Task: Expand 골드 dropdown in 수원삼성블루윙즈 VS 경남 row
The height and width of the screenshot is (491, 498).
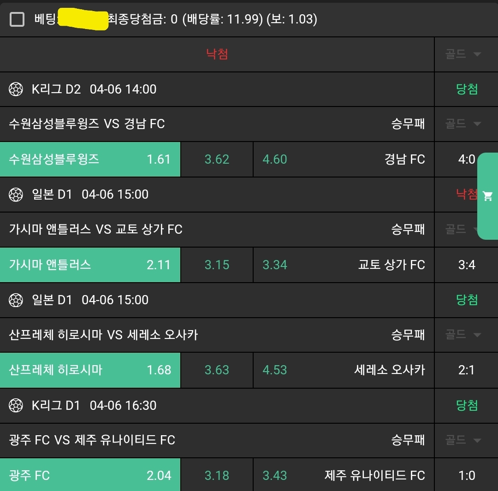Action: [463, 124]
